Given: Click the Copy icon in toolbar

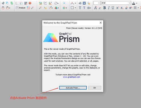Looking at the screenshot, I should 7,3.
